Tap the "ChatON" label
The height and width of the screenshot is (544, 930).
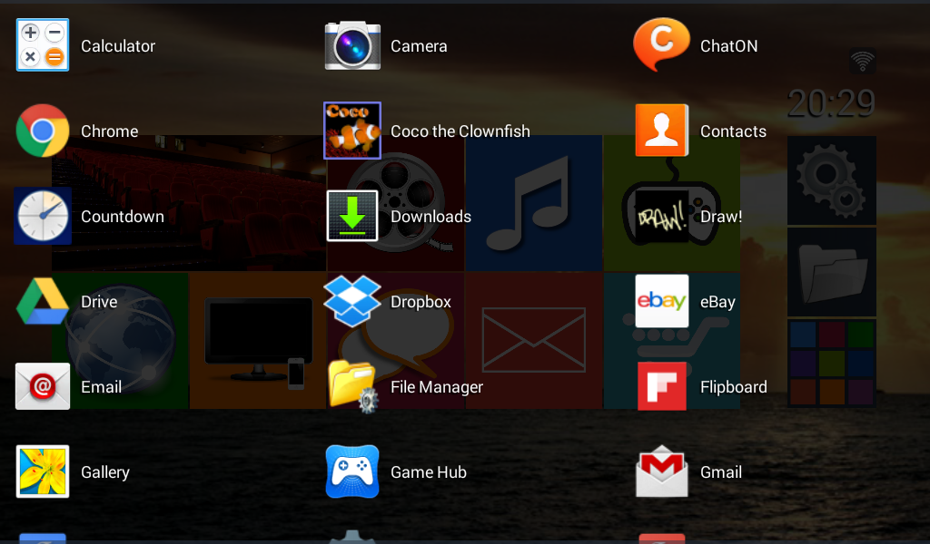(x=729, y=46)
